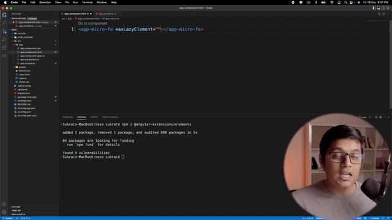Switch to the Debug Console tab
Viewport: 392px width, 220px height.
pyautogui.click(x=110, y=117)
